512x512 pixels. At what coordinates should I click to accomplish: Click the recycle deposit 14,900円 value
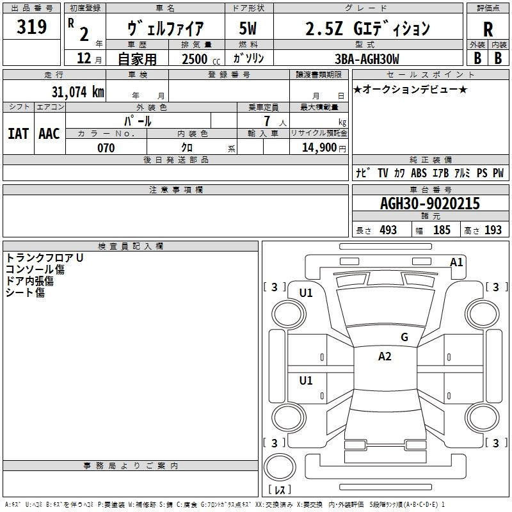point(324,148)
